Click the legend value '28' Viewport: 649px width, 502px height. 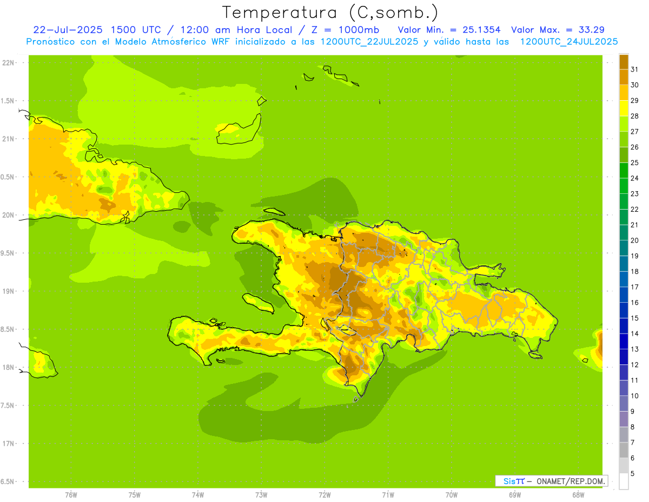click(634, 116)
